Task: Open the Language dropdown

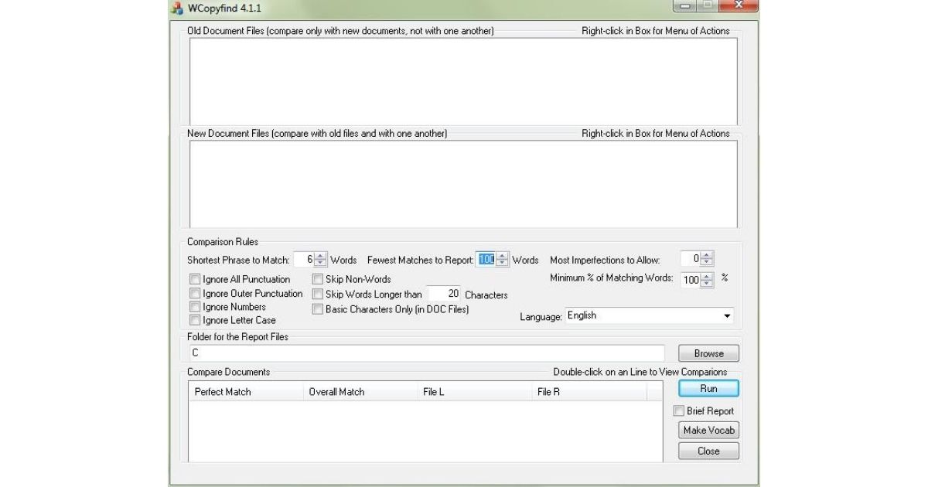Action: coord(726,316)
